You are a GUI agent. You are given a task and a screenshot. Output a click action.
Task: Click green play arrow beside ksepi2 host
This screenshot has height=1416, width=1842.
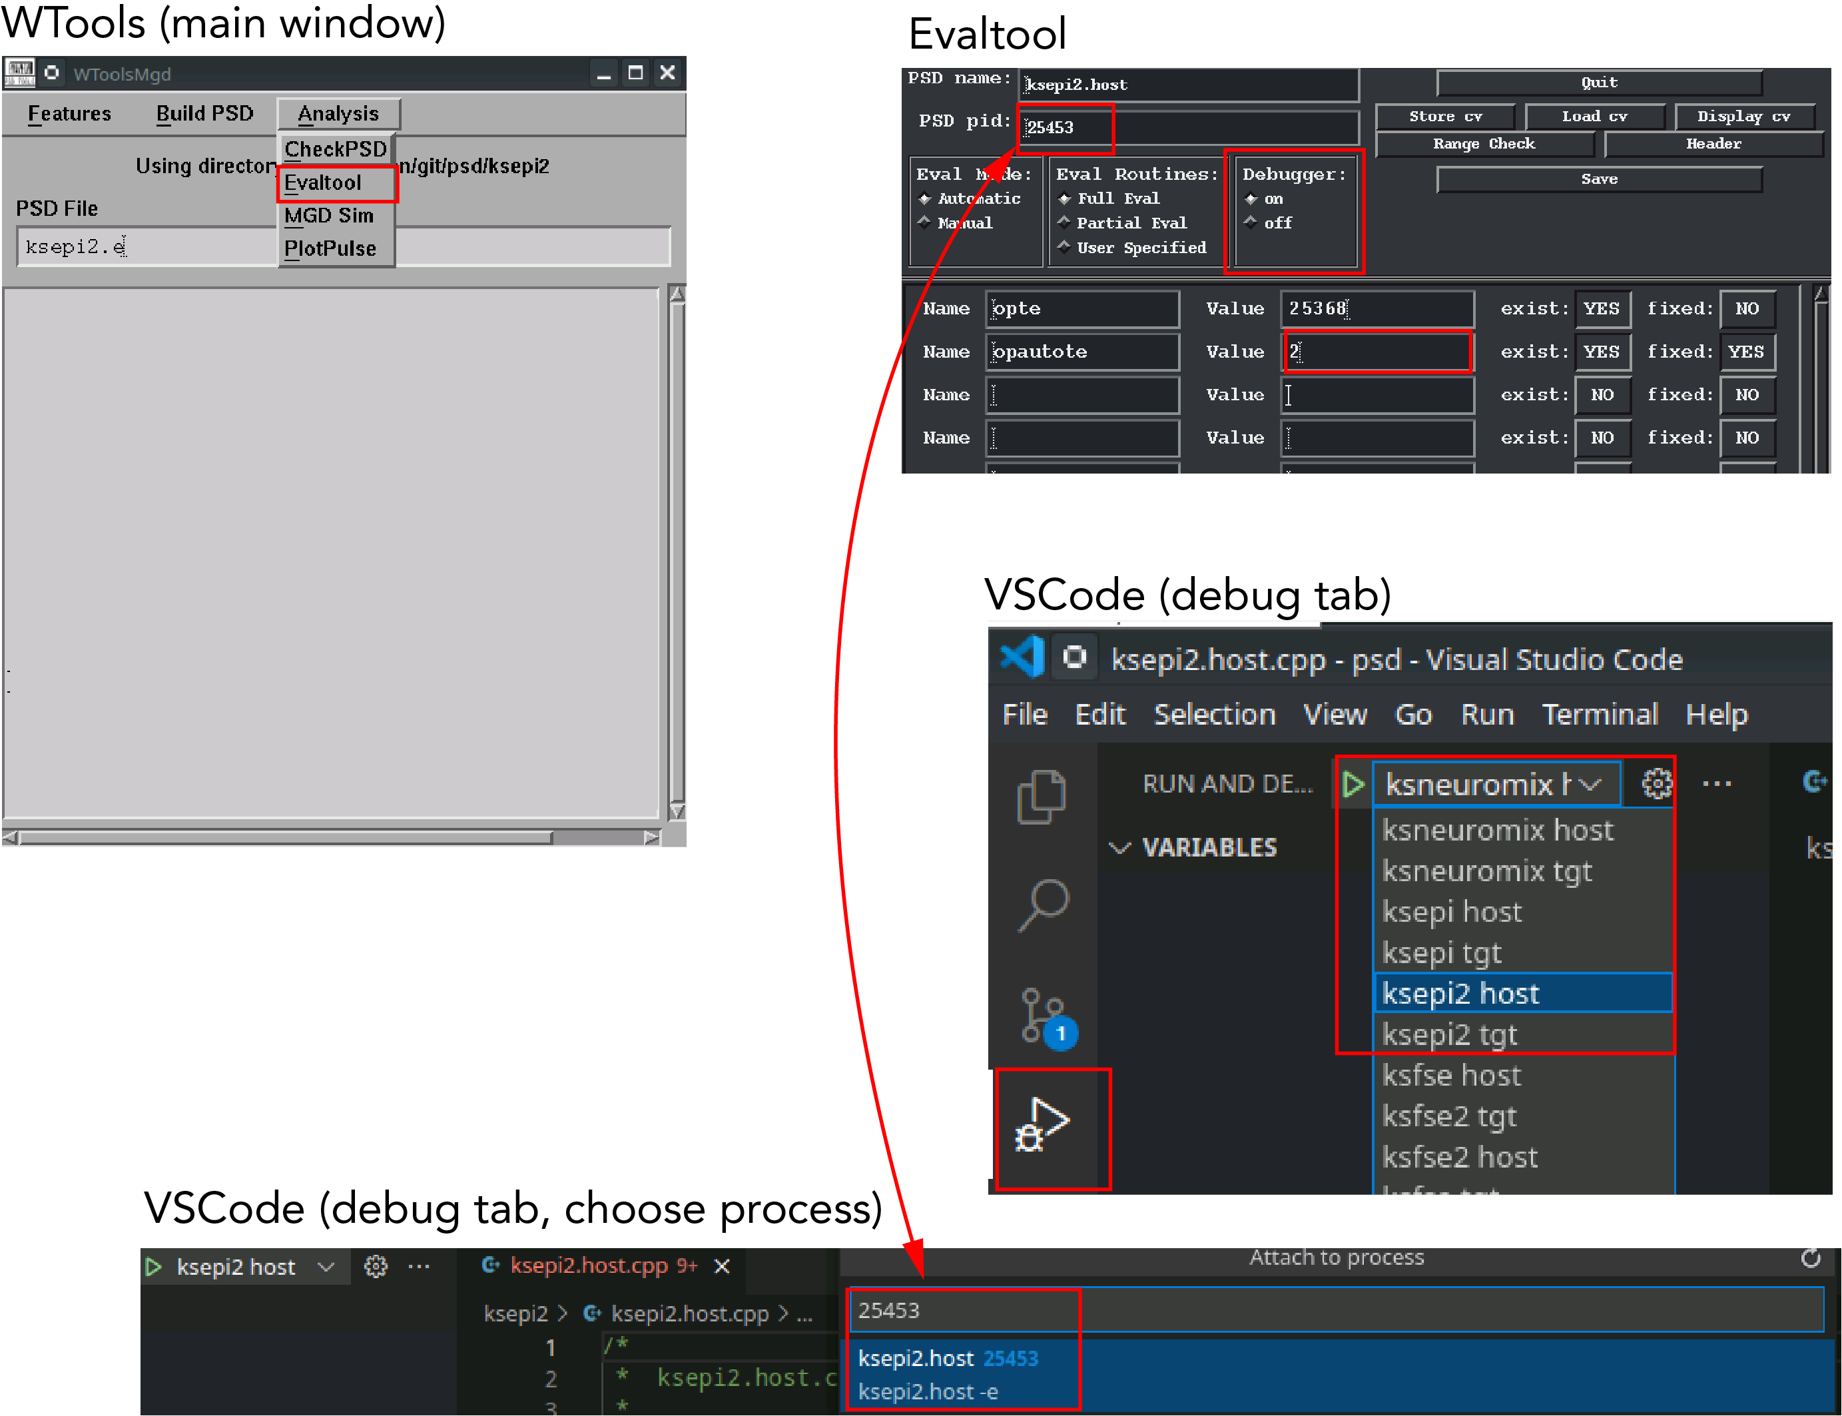point(153,1267)
